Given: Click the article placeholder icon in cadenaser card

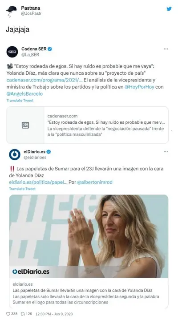Looking at the screenshot, I should point(25,125).
